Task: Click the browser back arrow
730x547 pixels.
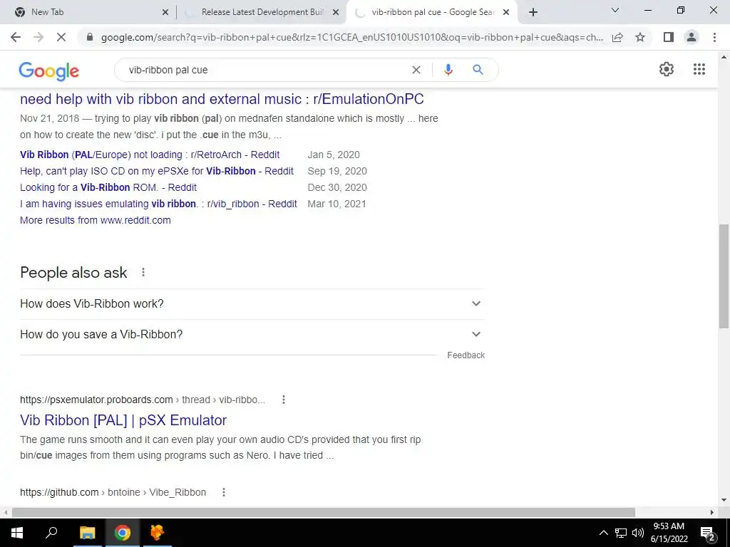Action: (16, 37)
